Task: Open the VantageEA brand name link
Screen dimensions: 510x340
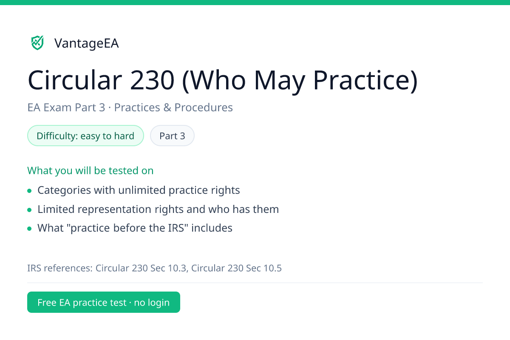Action: pos(87,43)
